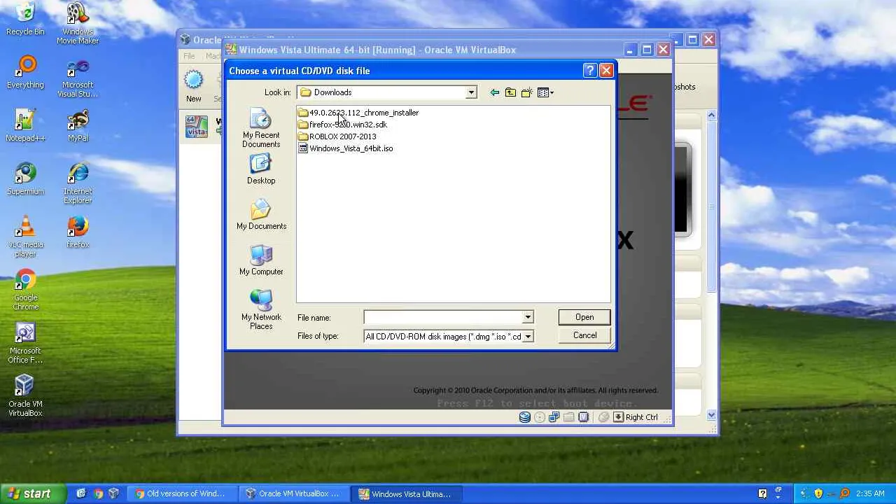The height and width of the screenshot is (504, 896).
Task: Click the keyboard capture arrow icon by Right Ctrl
Action: [618, 417]
